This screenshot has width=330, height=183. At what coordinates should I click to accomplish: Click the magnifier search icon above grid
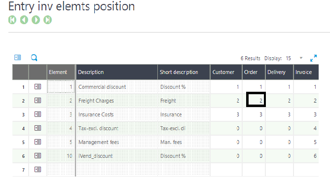point(34,58)
